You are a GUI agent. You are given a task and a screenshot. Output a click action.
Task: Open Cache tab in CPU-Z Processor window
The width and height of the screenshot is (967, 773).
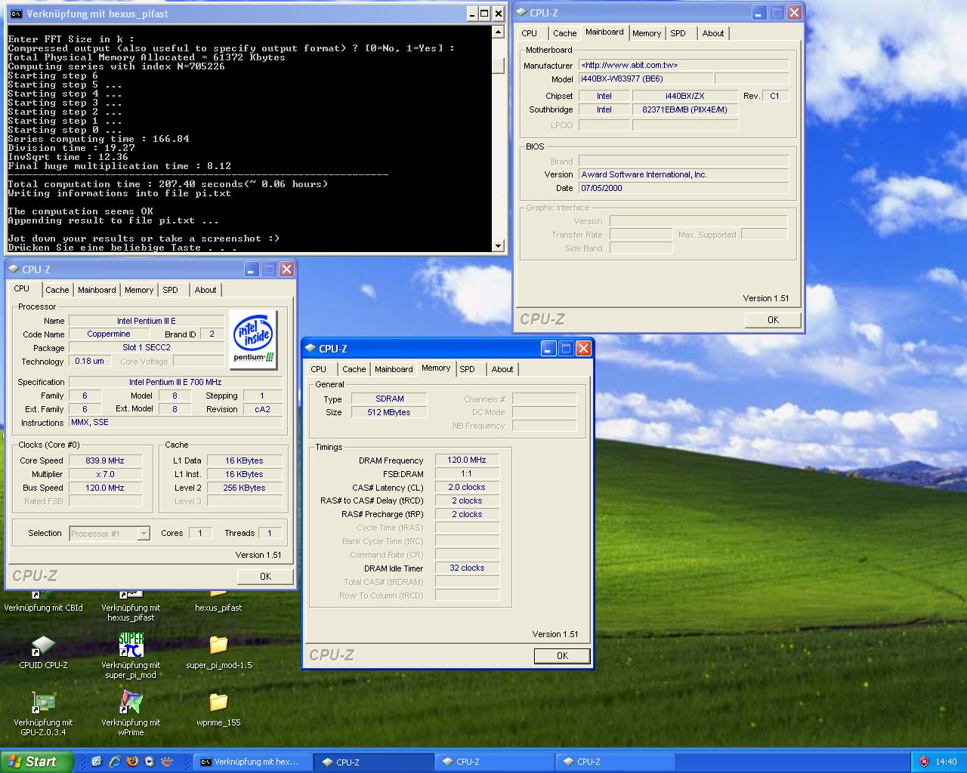[x=57, y=290]
